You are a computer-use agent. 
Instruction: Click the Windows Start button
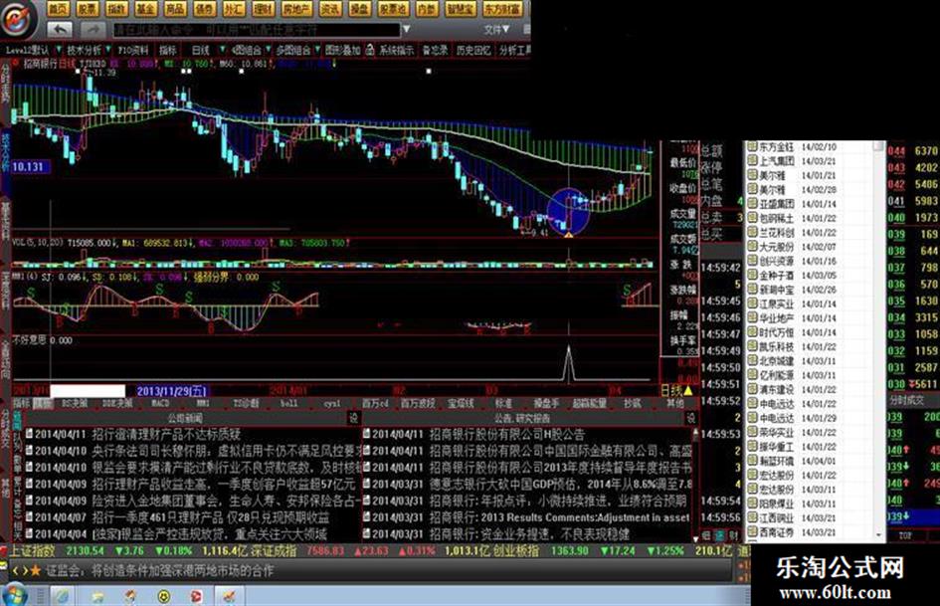point(14,596)
